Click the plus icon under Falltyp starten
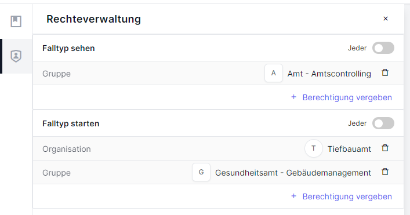 [x=293, y=196]
